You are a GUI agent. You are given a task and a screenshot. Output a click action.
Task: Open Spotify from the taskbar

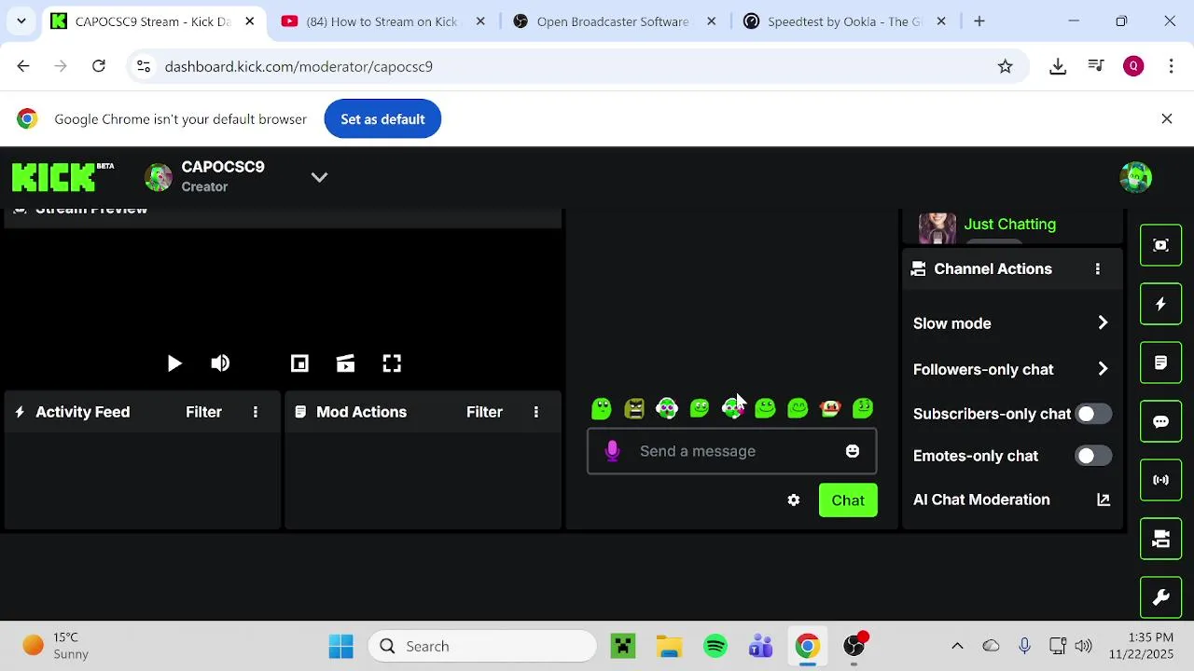715,646
